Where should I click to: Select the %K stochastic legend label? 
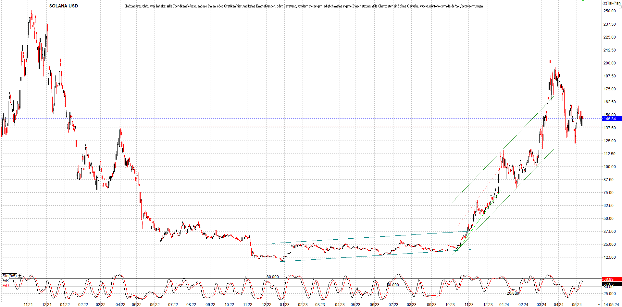click(6, 281)
